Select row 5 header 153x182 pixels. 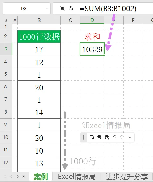tap(6, 74)
